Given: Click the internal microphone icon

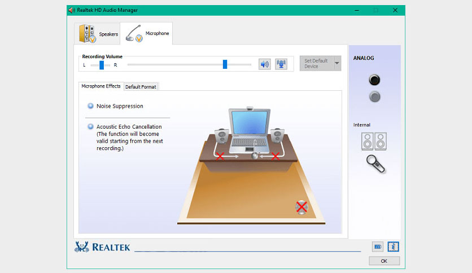Looking at the screenshot, I should click(375, 164).
